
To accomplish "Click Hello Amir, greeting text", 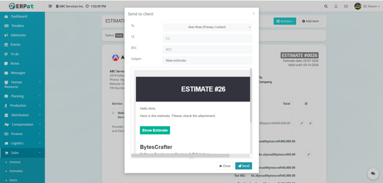I will point(148,108).
